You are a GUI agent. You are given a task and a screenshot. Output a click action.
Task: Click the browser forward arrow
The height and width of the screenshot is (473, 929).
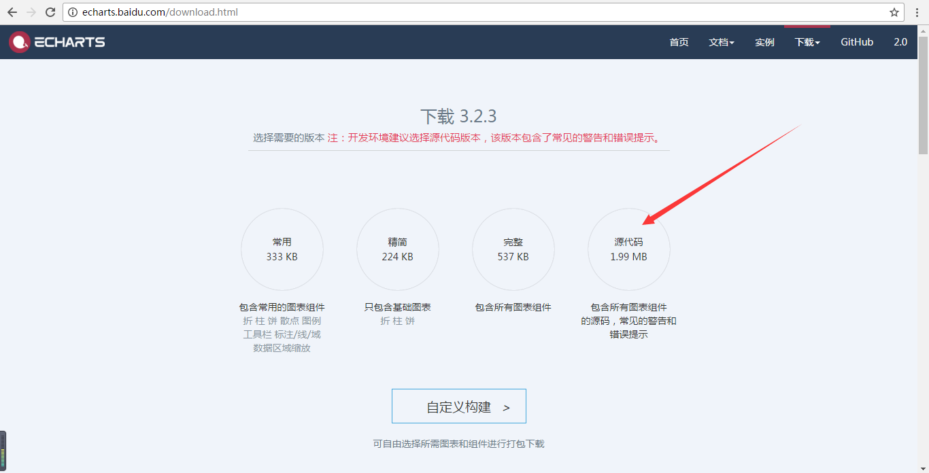pyautogui.click(x=31, y=12)
